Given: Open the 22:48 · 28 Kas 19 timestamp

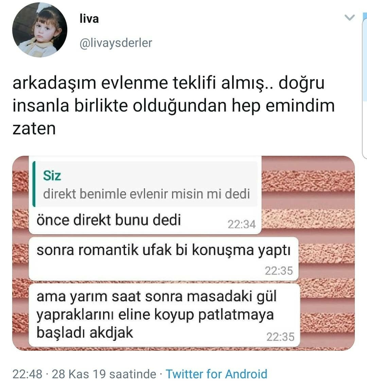Looking at the screenshot, I should tap(85, 374).
